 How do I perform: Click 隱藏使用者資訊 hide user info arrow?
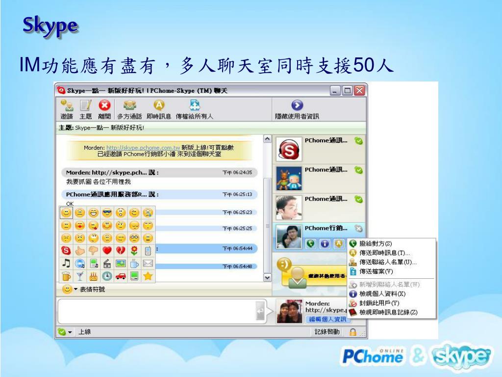(x=297, y=105)
